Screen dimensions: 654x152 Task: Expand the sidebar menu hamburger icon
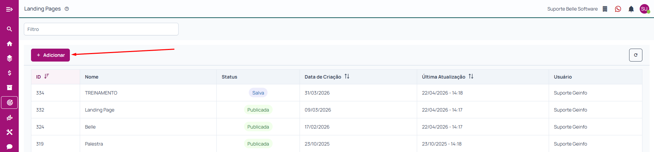9,9
